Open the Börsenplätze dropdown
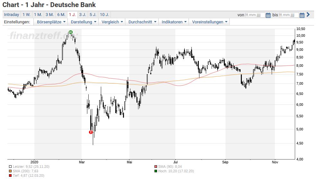 click(x=51, y=22)
